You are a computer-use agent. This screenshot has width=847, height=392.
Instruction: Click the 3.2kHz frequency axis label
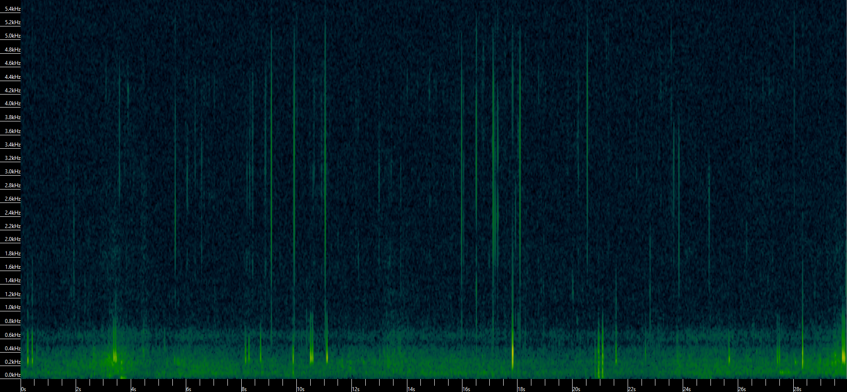[13, 158]
